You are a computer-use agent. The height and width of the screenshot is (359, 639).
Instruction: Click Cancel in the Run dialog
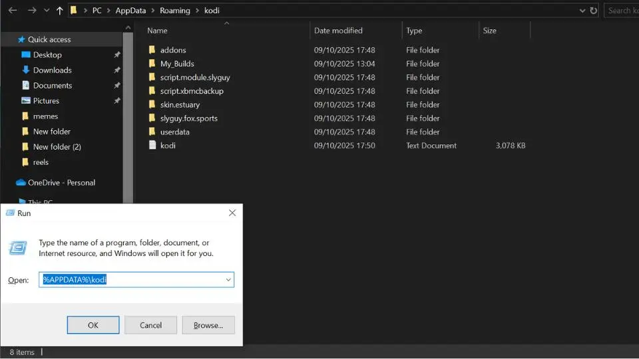pos(151,325)
